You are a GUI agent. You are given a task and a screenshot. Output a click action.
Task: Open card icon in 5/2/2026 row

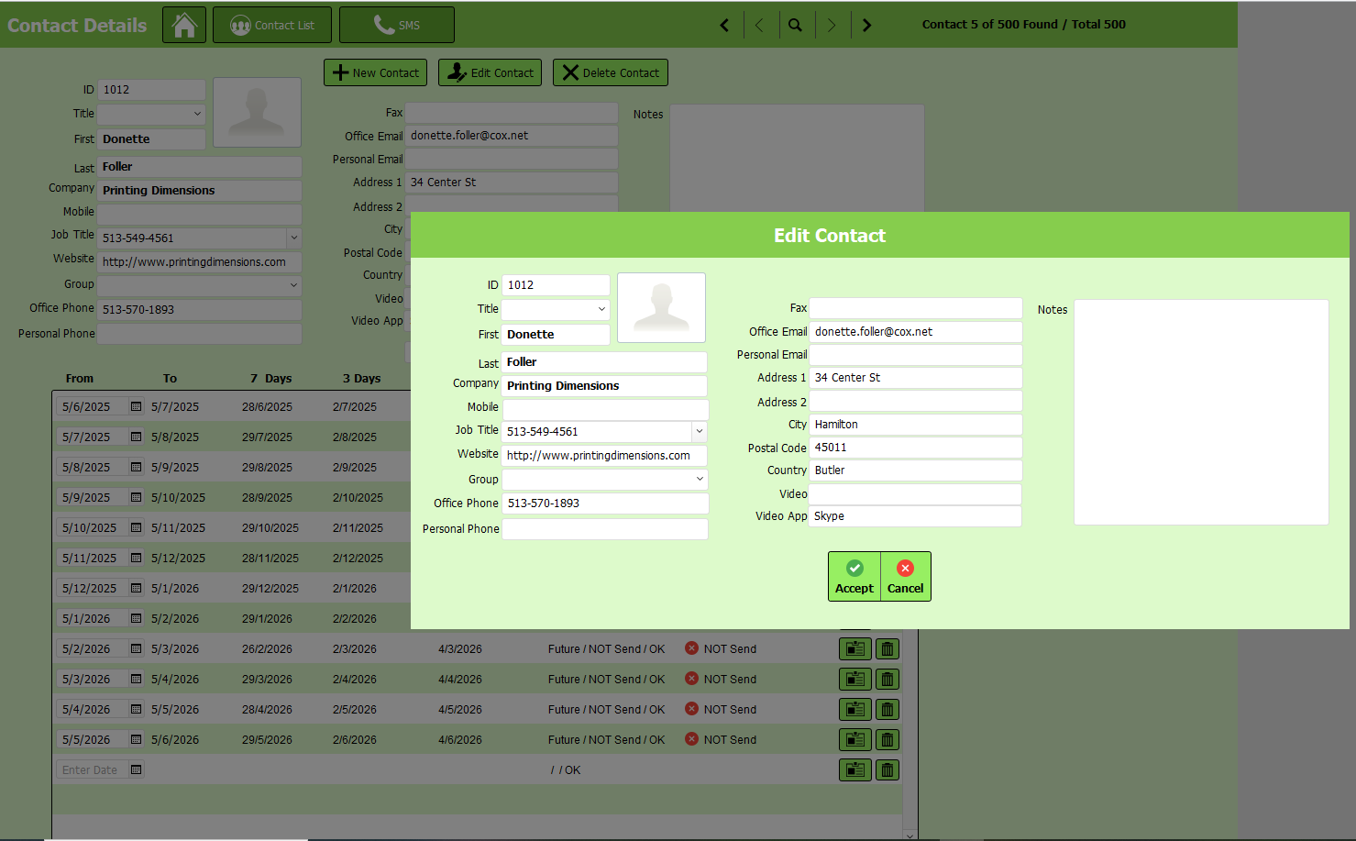(x=855, y=649)
